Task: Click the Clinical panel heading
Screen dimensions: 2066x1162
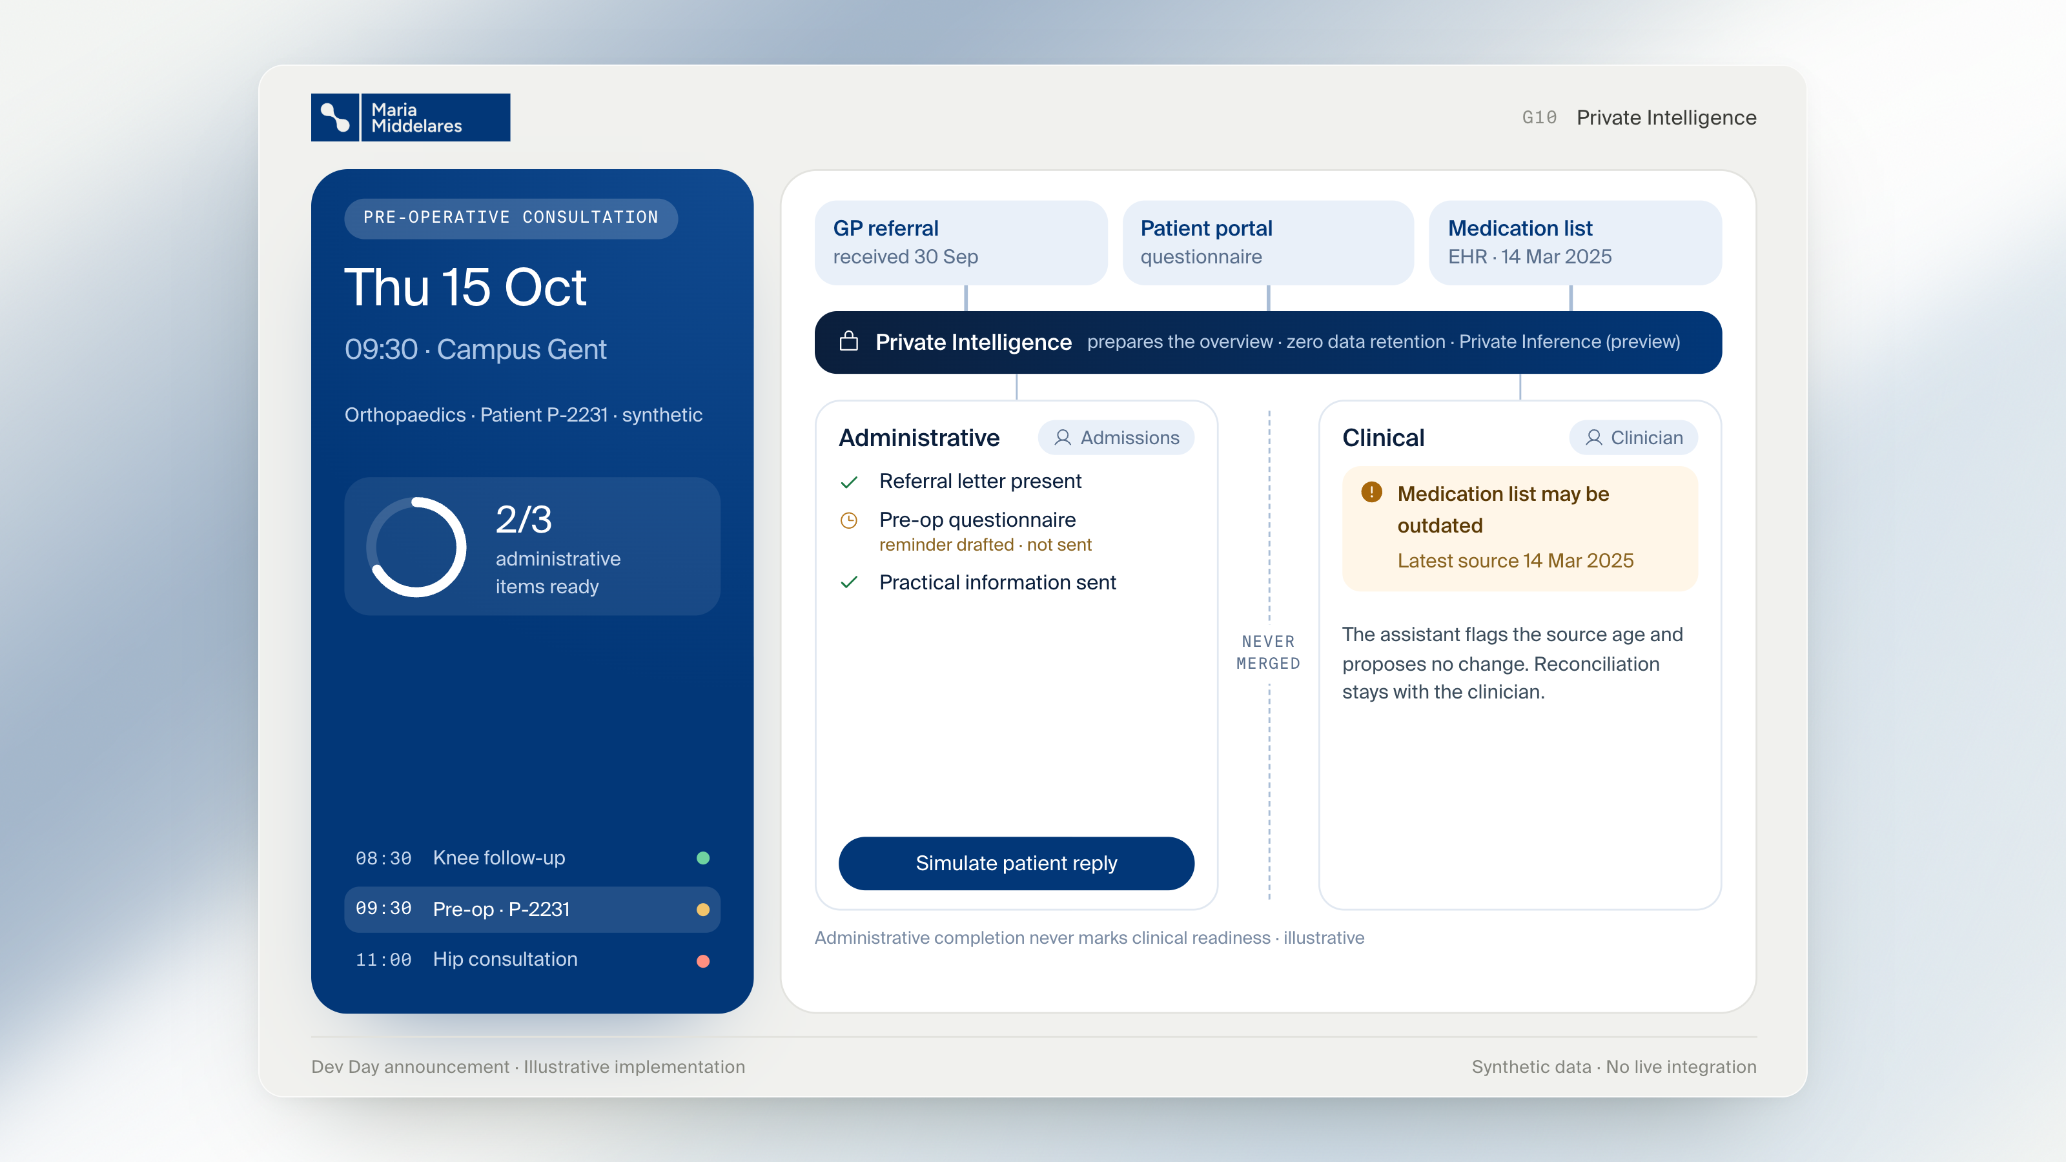Action: click(1384, 438)
